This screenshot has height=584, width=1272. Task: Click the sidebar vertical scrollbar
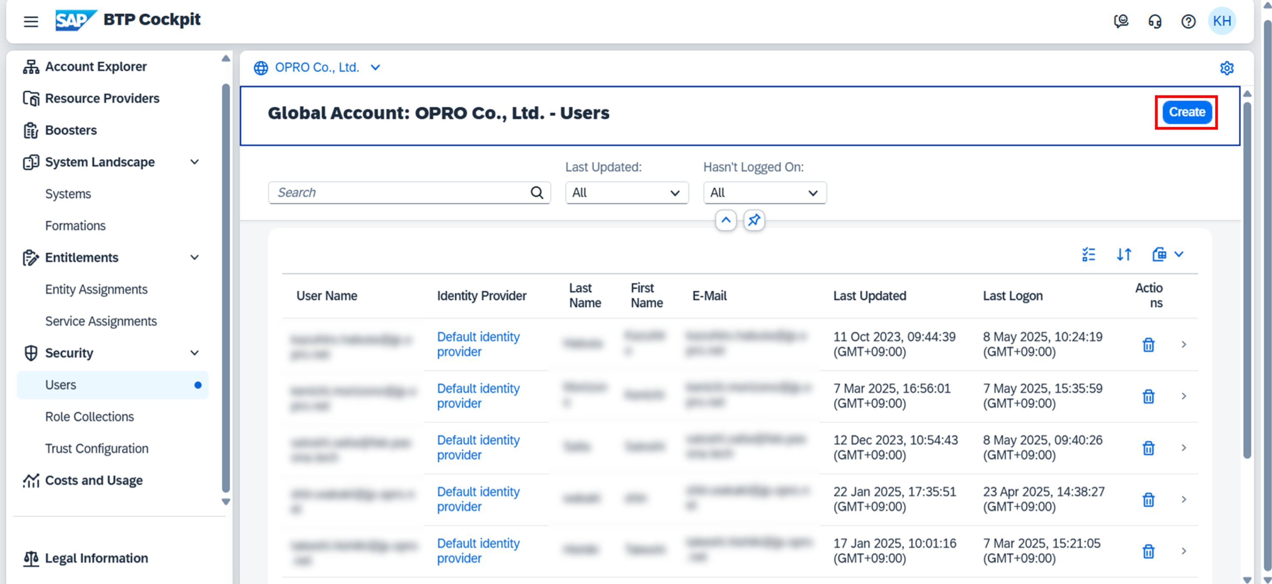tap(226, 286)
